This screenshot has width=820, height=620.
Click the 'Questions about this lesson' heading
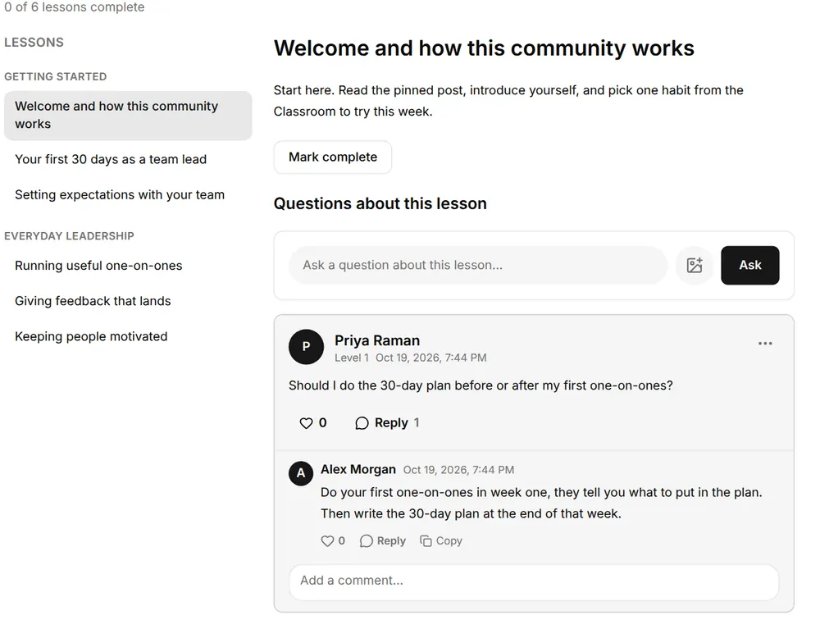pyautogui.click(x=380, y=203)
